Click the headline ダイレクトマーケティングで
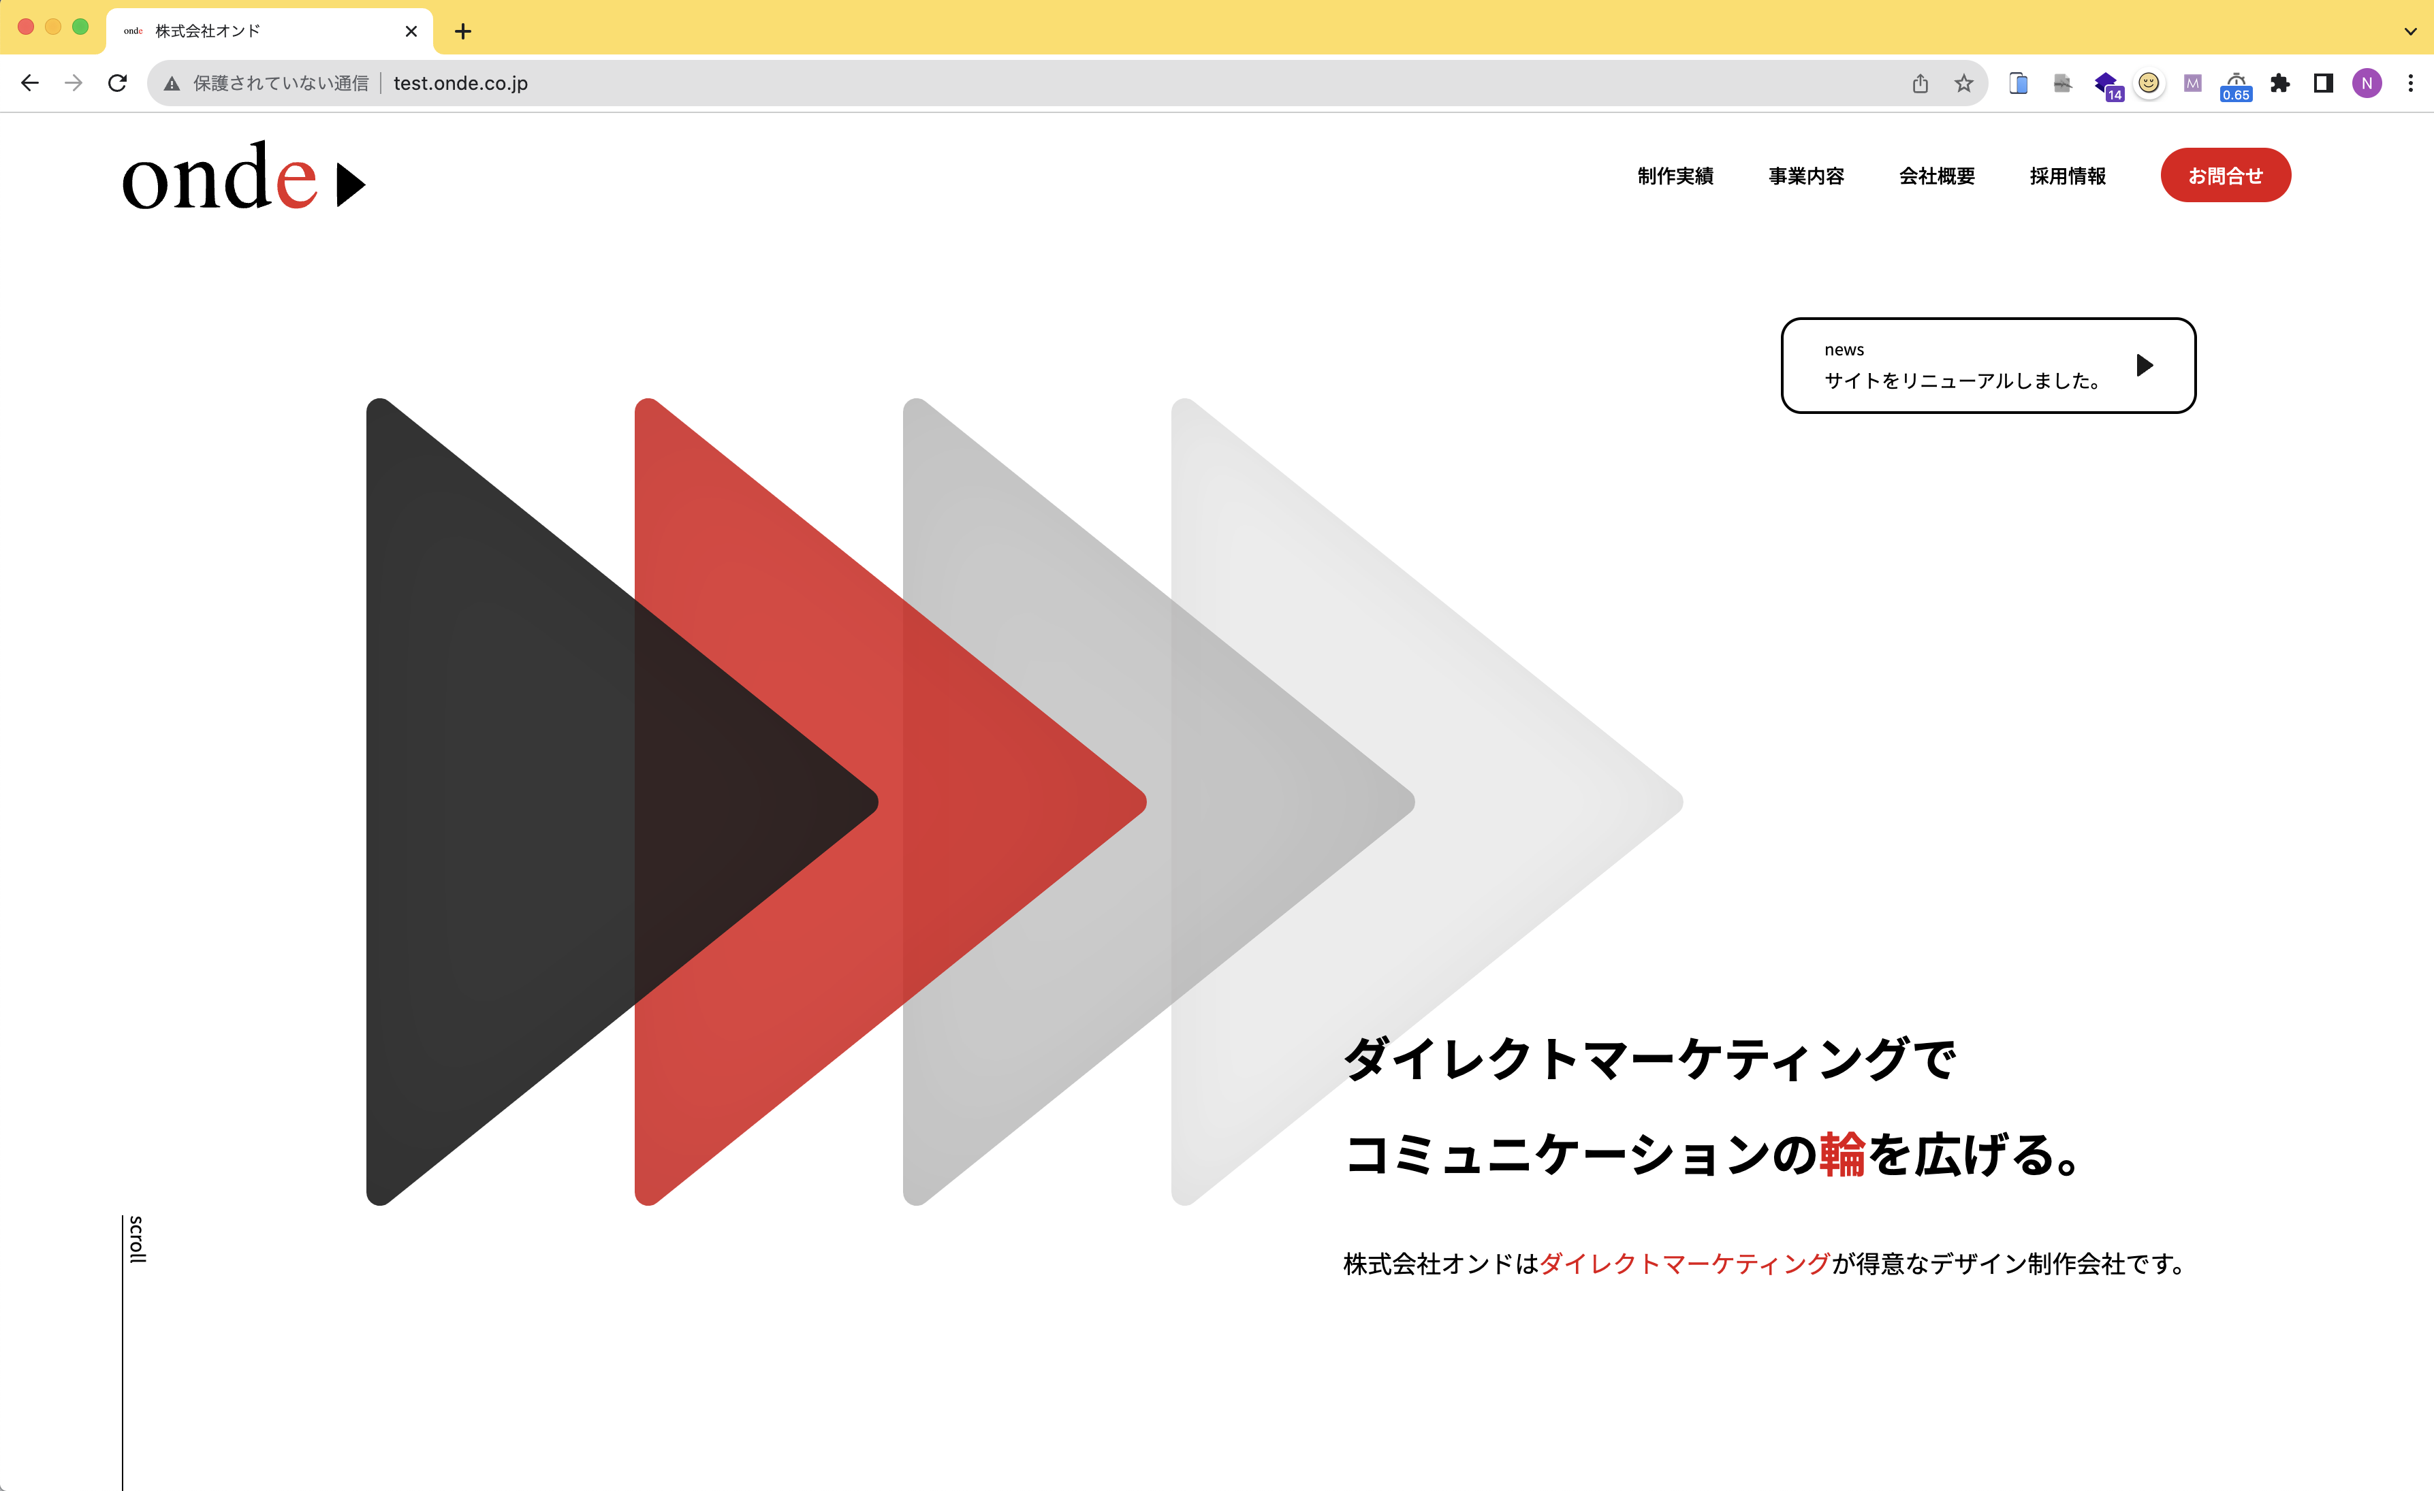The width and height of the screenshot is (2434, 1491). pos(1649,1057)
